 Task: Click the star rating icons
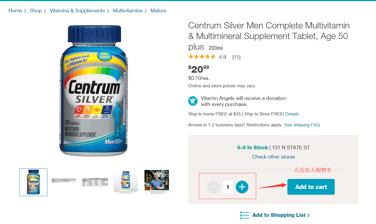(x=202, y=57)
